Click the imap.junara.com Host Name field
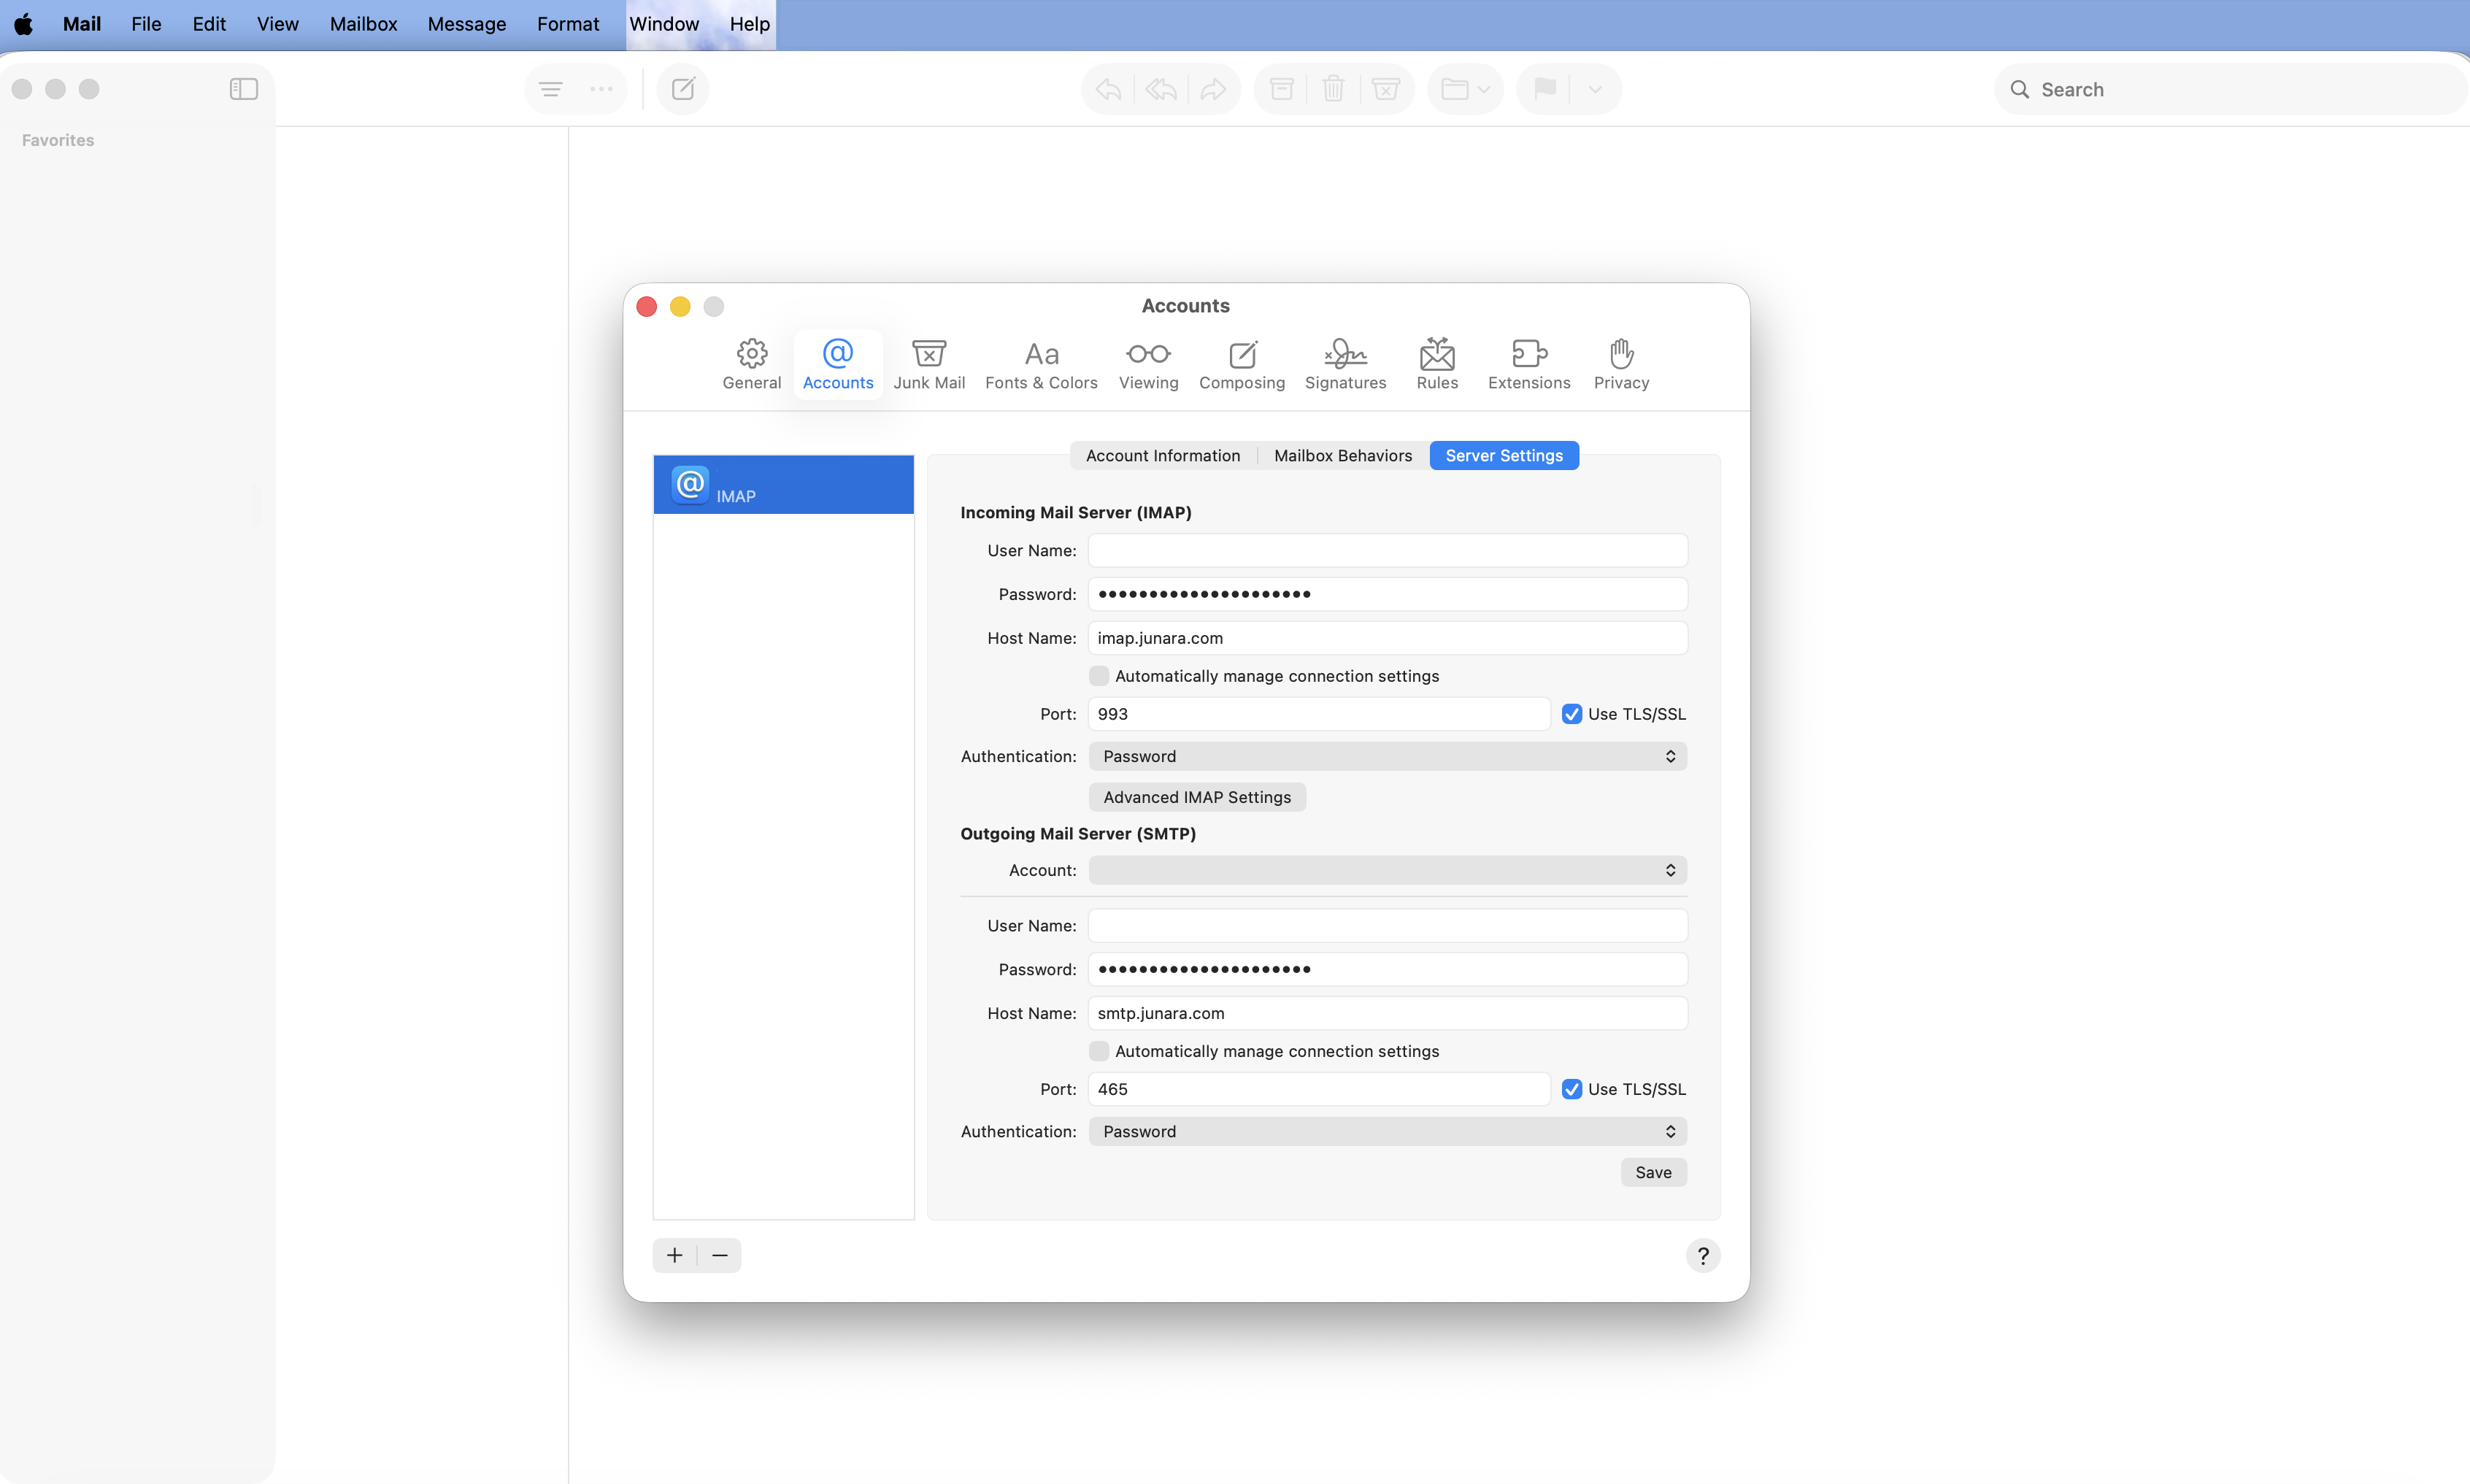Viewport: 2470px width, 1484px height. point(1388,638)
